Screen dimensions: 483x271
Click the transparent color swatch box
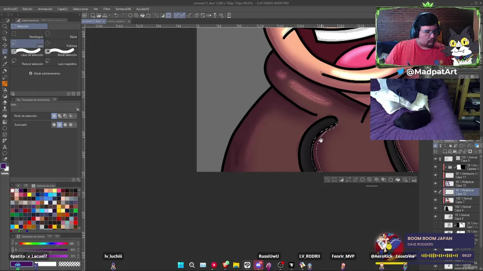click(x=69, y=264)
